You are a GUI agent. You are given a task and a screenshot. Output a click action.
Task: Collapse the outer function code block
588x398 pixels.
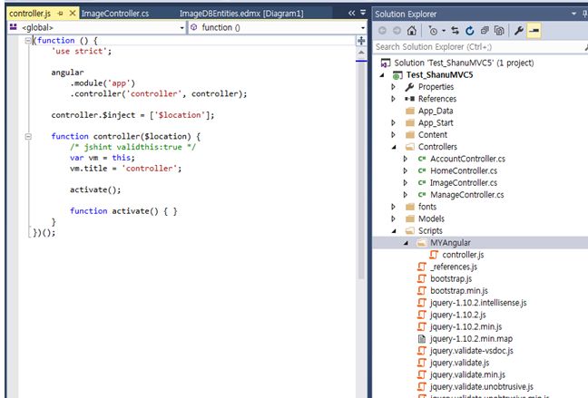(28, 41)
